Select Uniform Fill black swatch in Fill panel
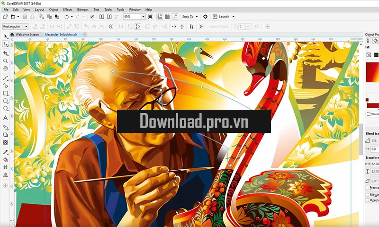 tap(376, 55)
